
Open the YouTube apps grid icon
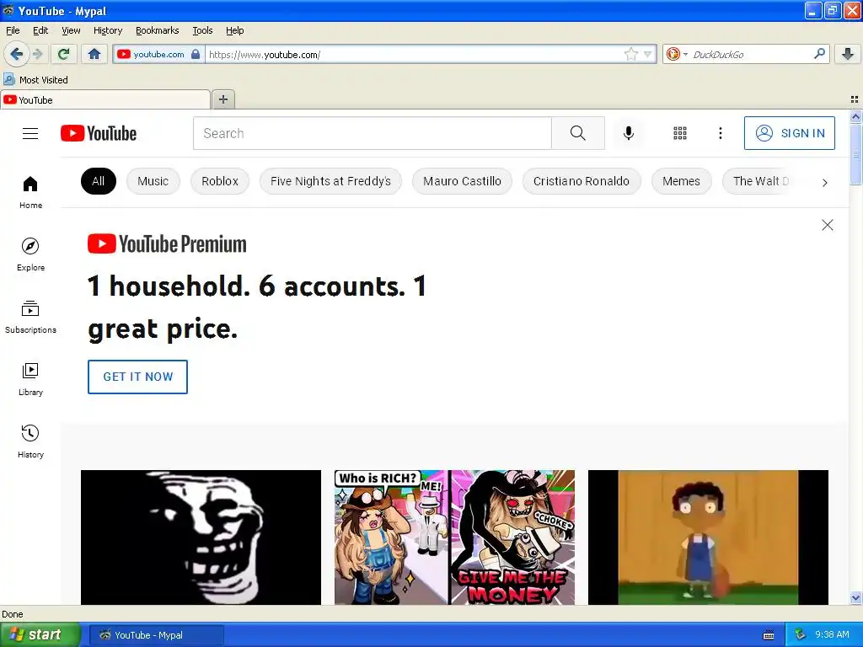(x=680, y=133)
